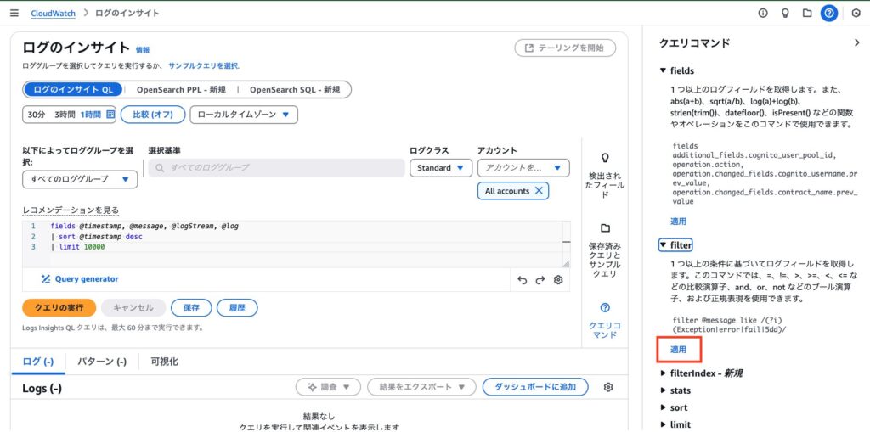The width and height of the screenshot is (870, 432).
Task: Open the アカウントを... account dropdown
Action: (x=523, y=167)
